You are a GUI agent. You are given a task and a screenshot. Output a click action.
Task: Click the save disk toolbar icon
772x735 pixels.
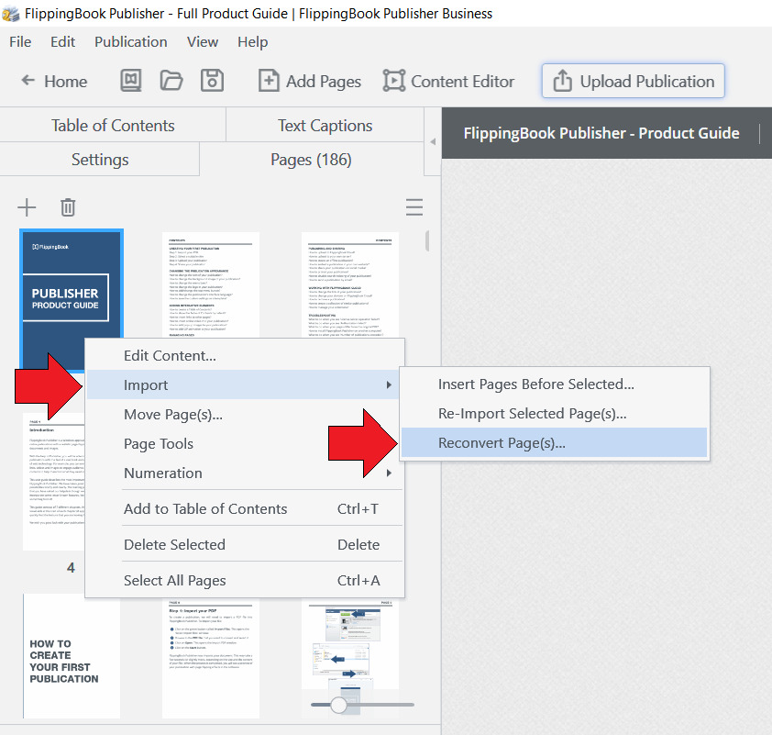click(212, 81)
